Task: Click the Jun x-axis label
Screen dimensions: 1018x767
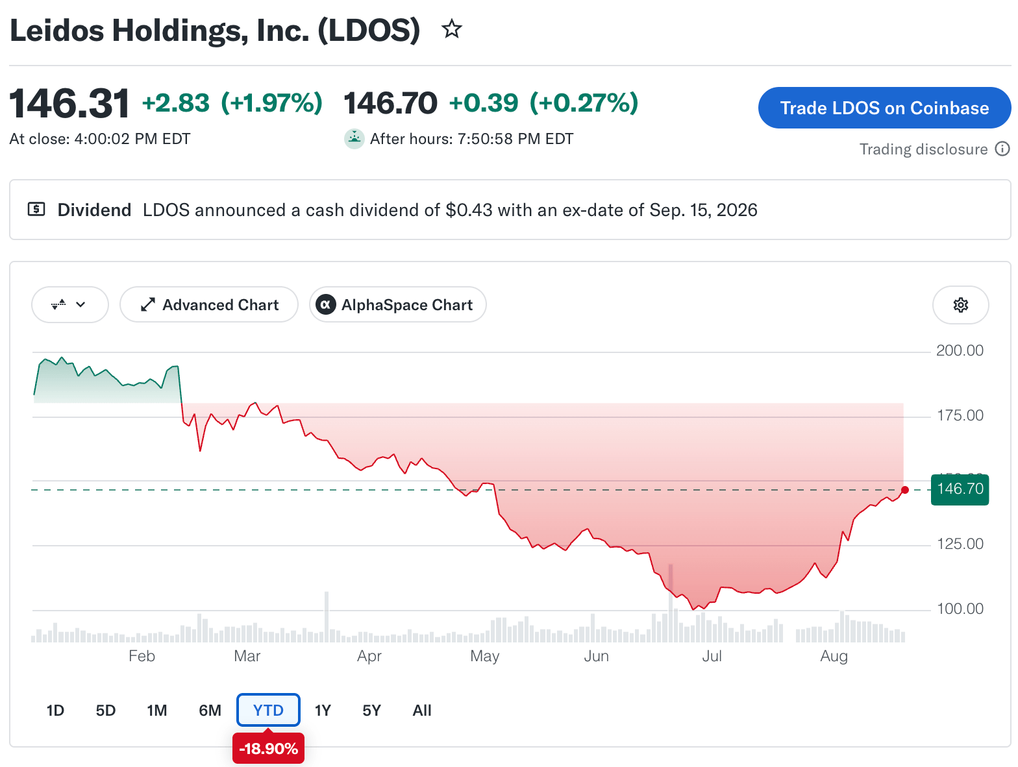Action: coord(597,656)
